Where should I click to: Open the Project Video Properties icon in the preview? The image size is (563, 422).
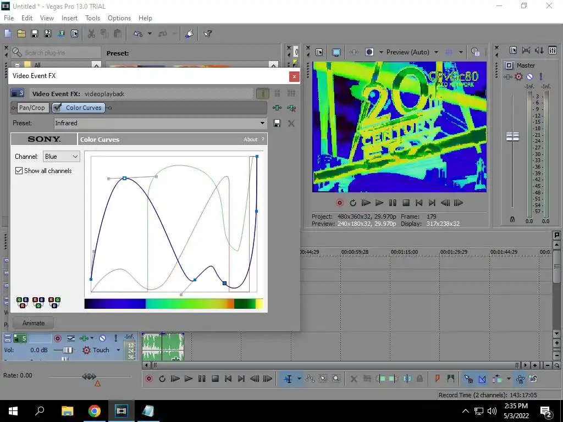point(319,52)
